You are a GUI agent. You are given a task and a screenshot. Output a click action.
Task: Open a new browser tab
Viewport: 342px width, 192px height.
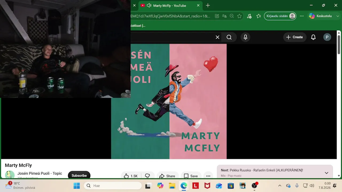click(x=208, y=6)
